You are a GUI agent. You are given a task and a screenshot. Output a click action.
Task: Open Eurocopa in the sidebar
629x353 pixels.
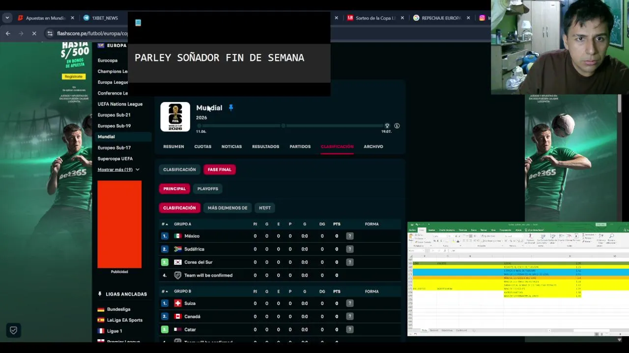click(x=107, y=60)
